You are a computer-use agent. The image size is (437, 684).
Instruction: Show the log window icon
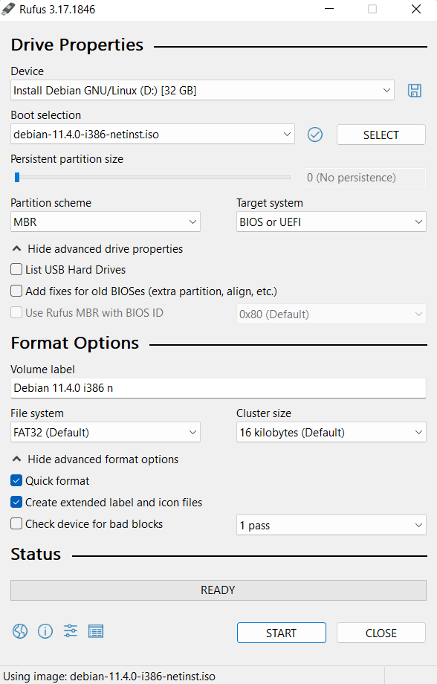point(96,631)
